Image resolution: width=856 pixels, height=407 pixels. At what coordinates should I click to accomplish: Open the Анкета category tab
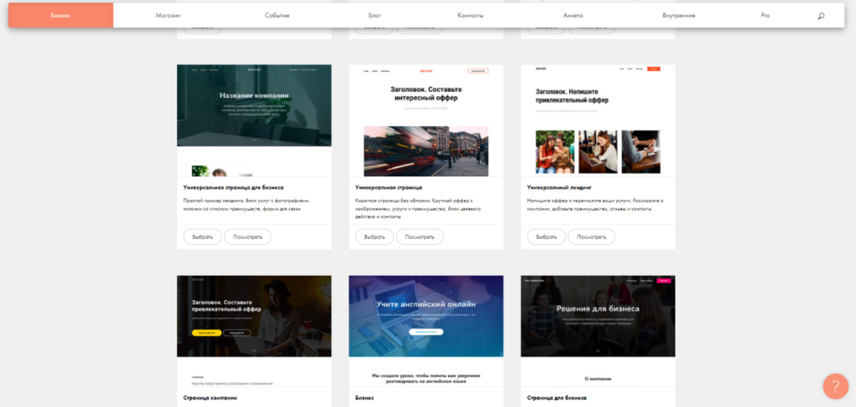(573, 16)
